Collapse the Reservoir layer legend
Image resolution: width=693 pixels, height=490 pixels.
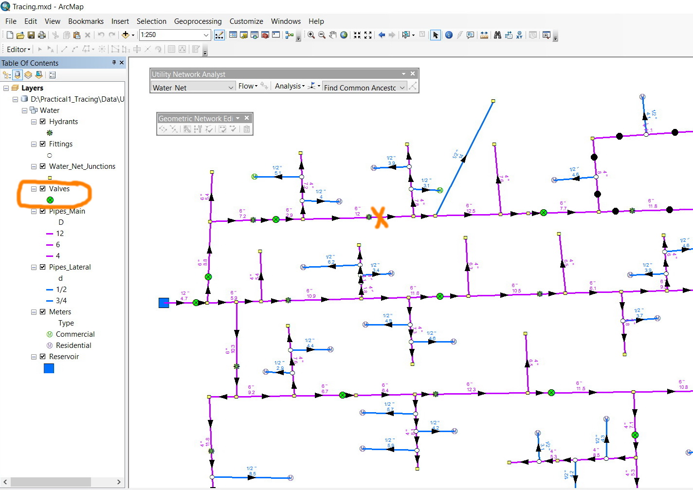[34, 357]
